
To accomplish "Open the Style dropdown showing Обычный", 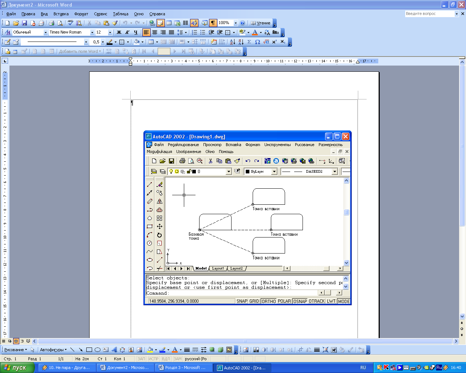I will coord(46,32).
